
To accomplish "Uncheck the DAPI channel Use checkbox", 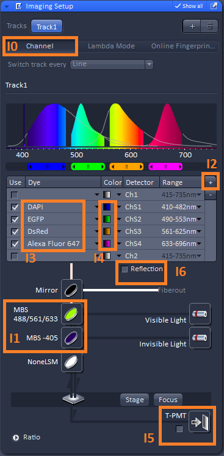I will point(14,207).
